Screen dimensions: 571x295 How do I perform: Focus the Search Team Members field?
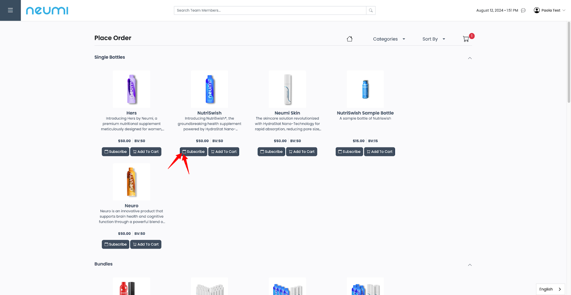(x=270, y=10)
